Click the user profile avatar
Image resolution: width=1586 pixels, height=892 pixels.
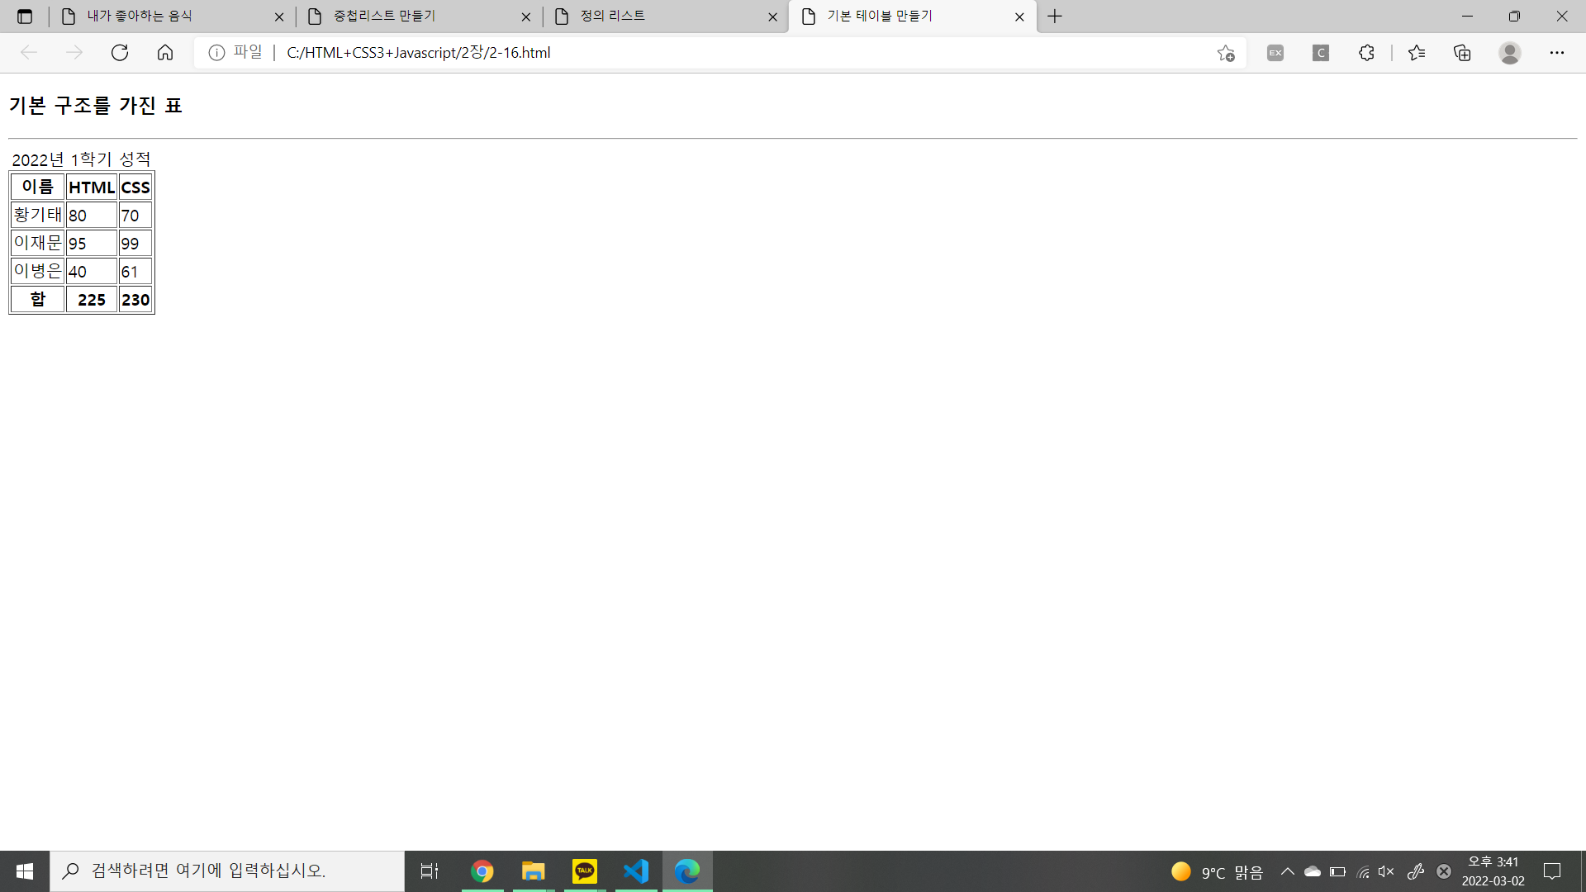1509,53
